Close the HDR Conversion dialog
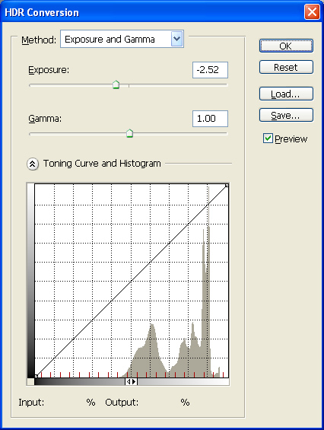The height and width of the screenshot is (430, 324). 312,12
